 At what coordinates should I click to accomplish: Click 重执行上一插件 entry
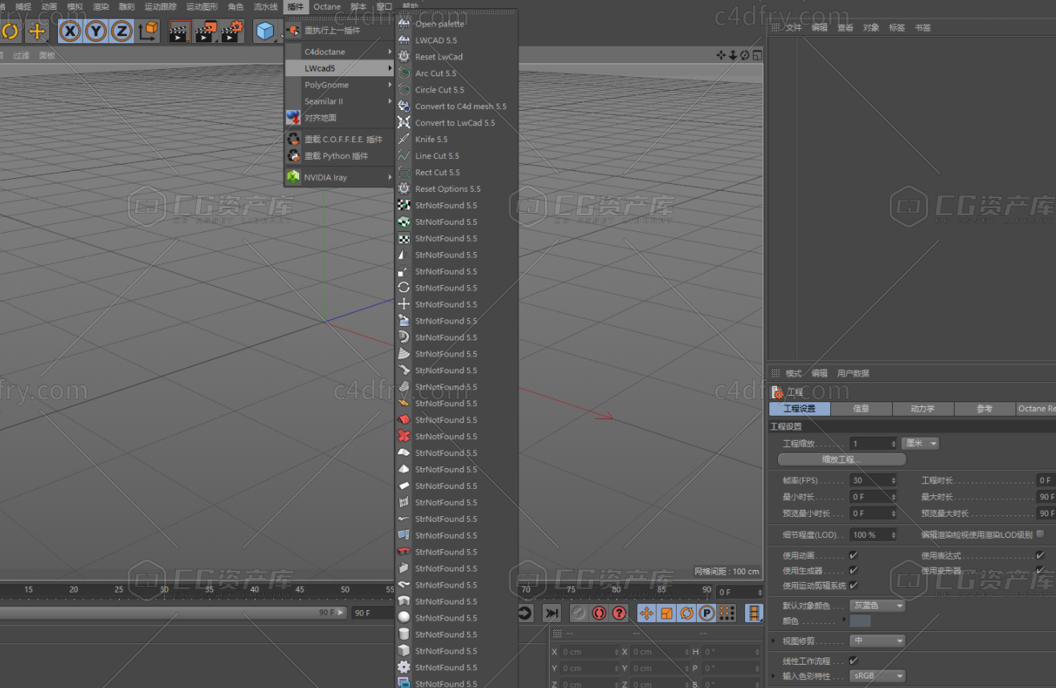(x=339, y=31)
